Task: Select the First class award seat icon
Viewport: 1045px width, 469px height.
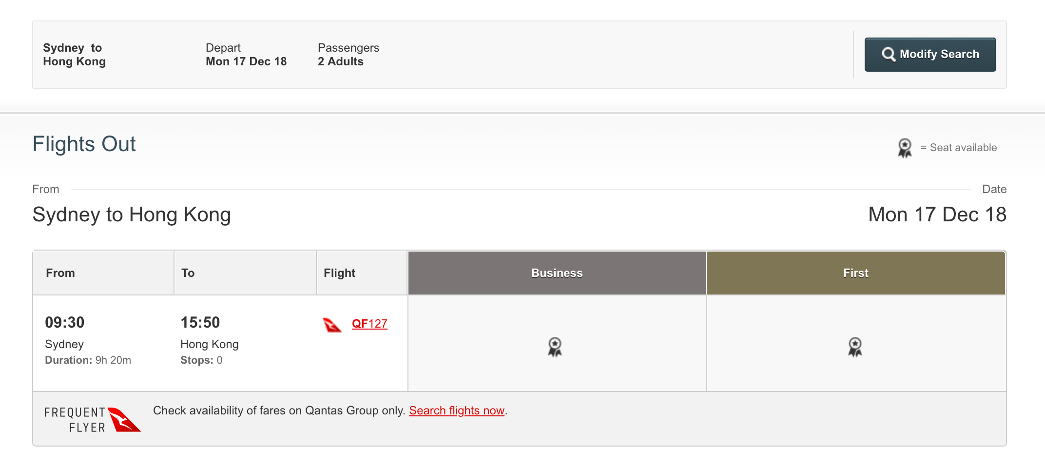Action: (855, 347)
